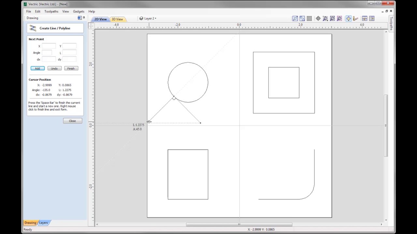Click the Vectric app icon in title bar

tap(25, 4)
